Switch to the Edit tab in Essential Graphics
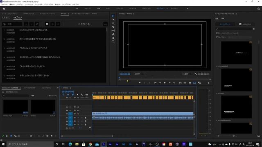Image resolution: width=262 pixels, height=147 pixels. click(x=223, y=18)
